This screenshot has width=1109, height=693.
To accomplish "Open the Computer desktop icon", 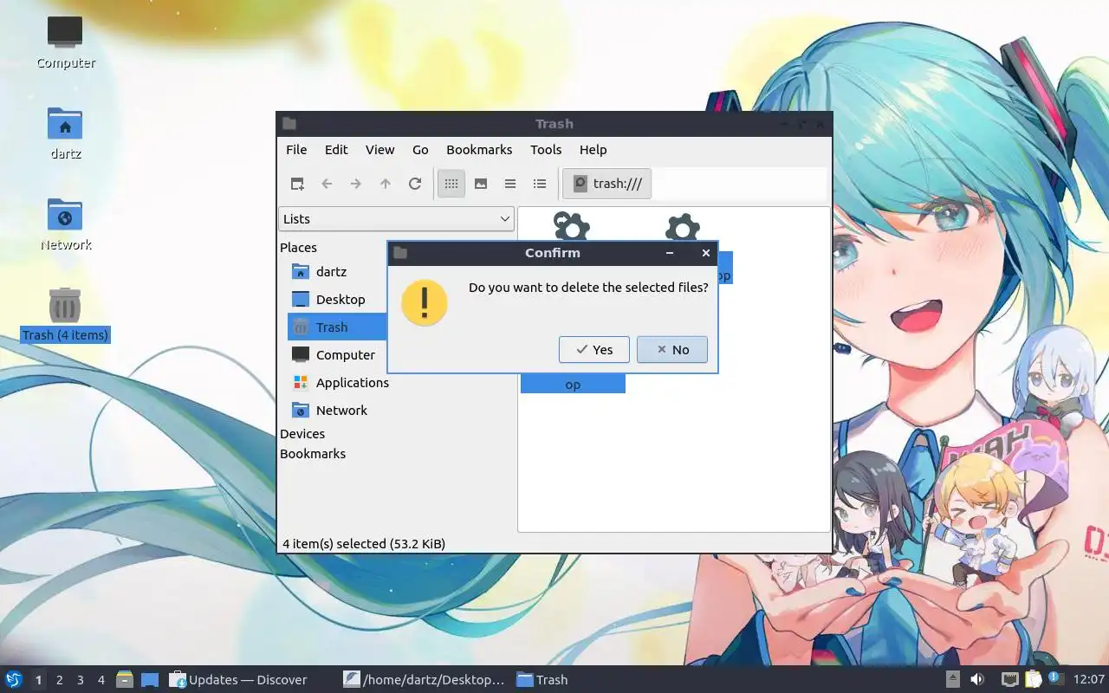I will [65, 42].
